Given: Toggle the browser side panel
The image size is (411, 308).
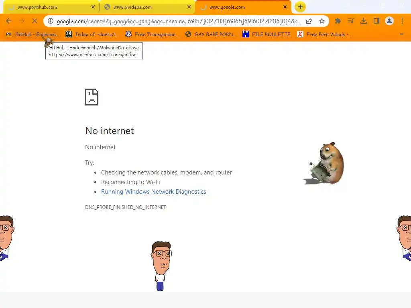Looking at the screenshot, I should [376, 21].
